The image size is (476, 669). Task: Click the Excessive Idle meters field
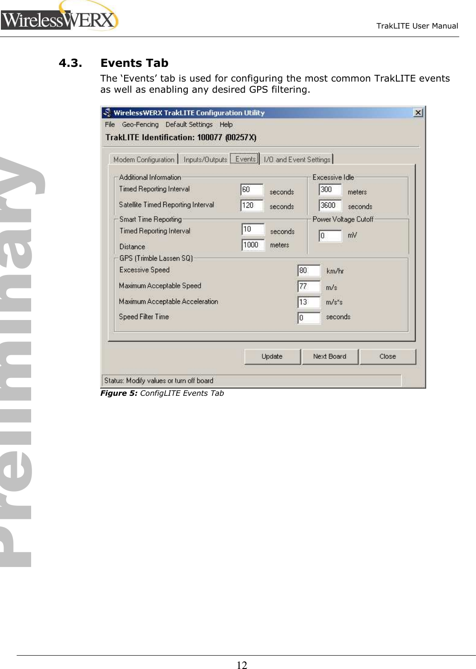point(330,190)
